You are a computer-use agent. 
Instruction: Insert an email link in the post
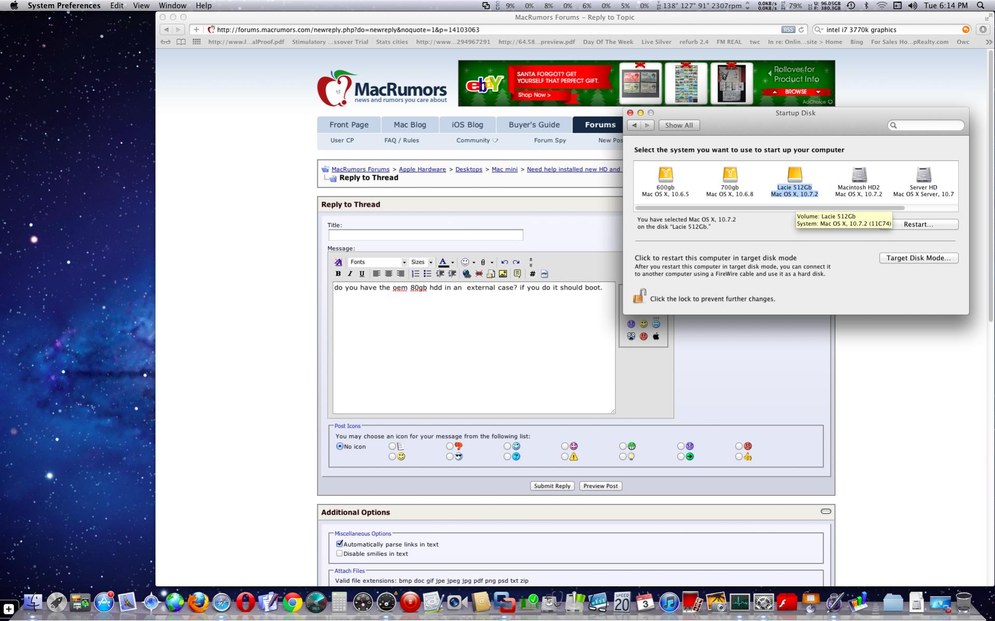(491, 273)
